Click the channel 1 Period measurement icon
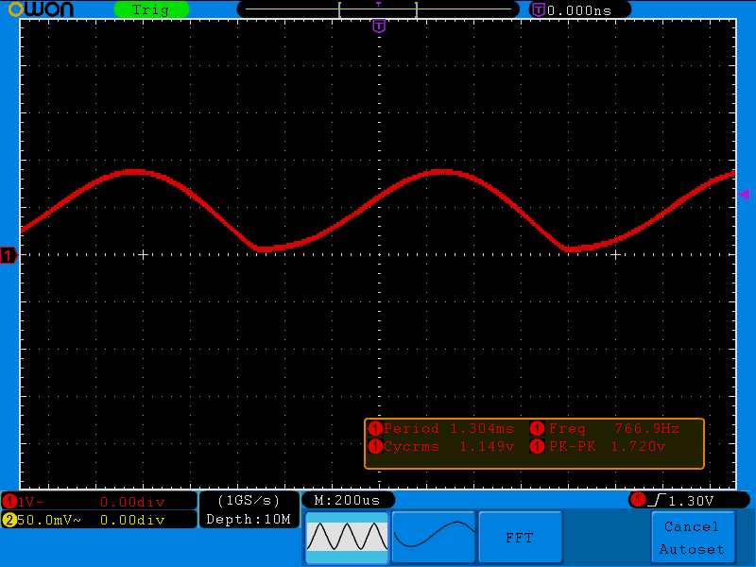Screen dimensions: 756x567 coord(375,428)
